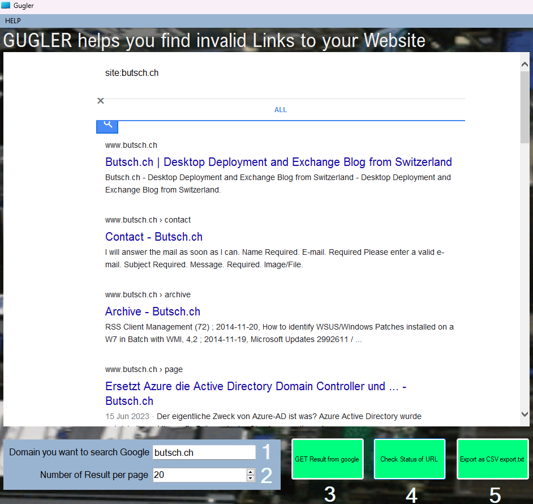The height and width of the screenshot is (504, 533).
Task: Click the scroll down arrow of results pane
Action: tap(525, 414)
